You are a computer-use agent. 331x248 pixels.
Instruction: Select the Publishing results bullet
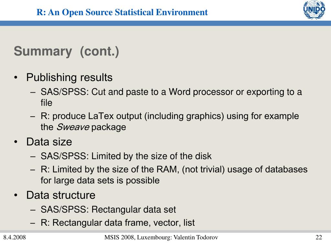click(x=69, y=77)
